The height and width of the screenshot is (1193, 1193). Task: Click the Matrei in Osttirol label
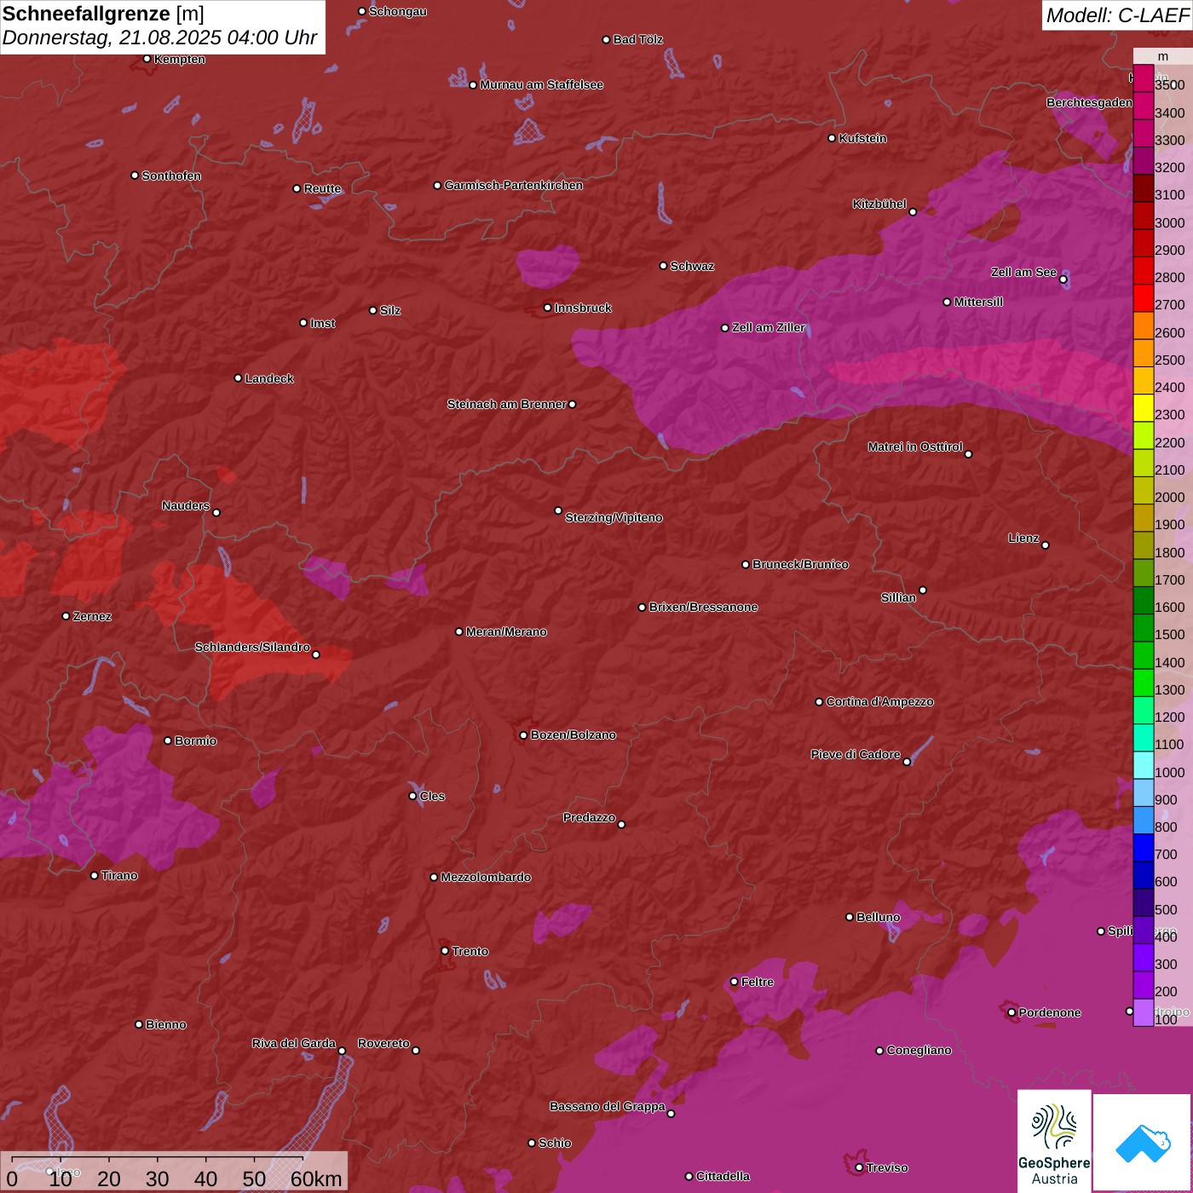[x=915, y=447]
